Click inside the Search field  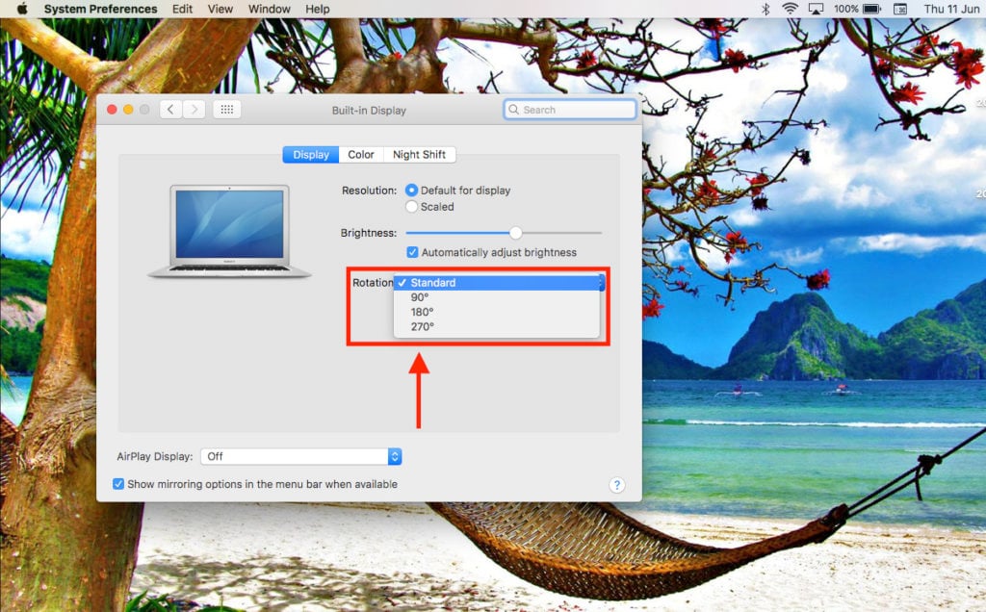click(568, 109)
